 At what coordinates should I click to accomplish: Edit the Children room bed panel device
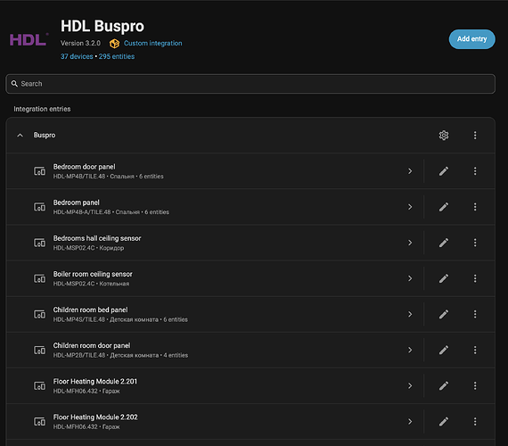pos(444,314)
